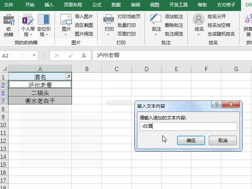Switch to the 帮助 tab
Screen dimensions: 252x189
pyautogui.click(x=202, y=5)
